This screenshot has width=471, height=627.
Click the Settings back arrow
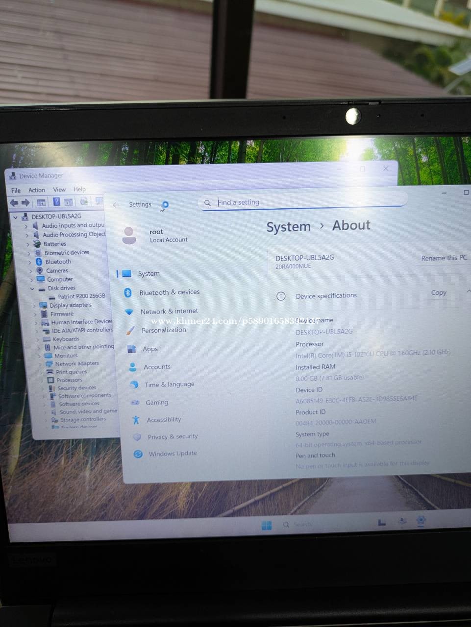116,205
